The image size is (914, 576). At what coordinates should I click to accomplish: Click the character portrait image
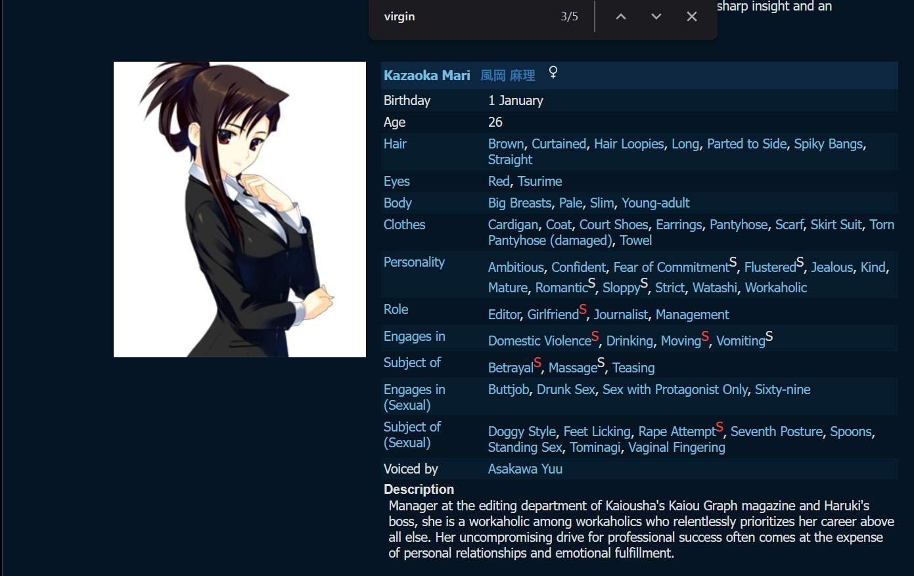click(x=240, y=210)
